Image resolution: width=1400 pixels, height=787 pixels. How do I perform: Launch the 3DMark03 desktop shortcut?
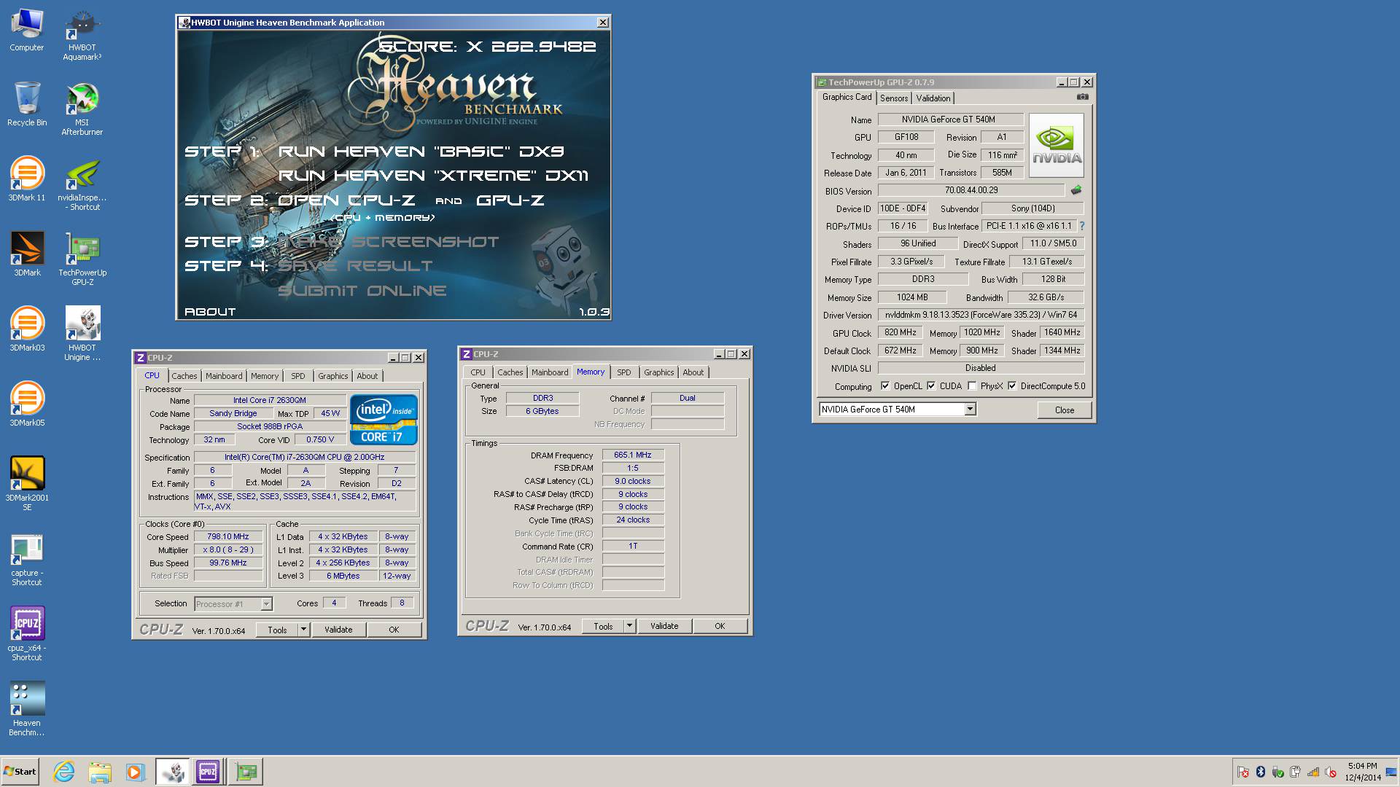click(x=27, y=329)
